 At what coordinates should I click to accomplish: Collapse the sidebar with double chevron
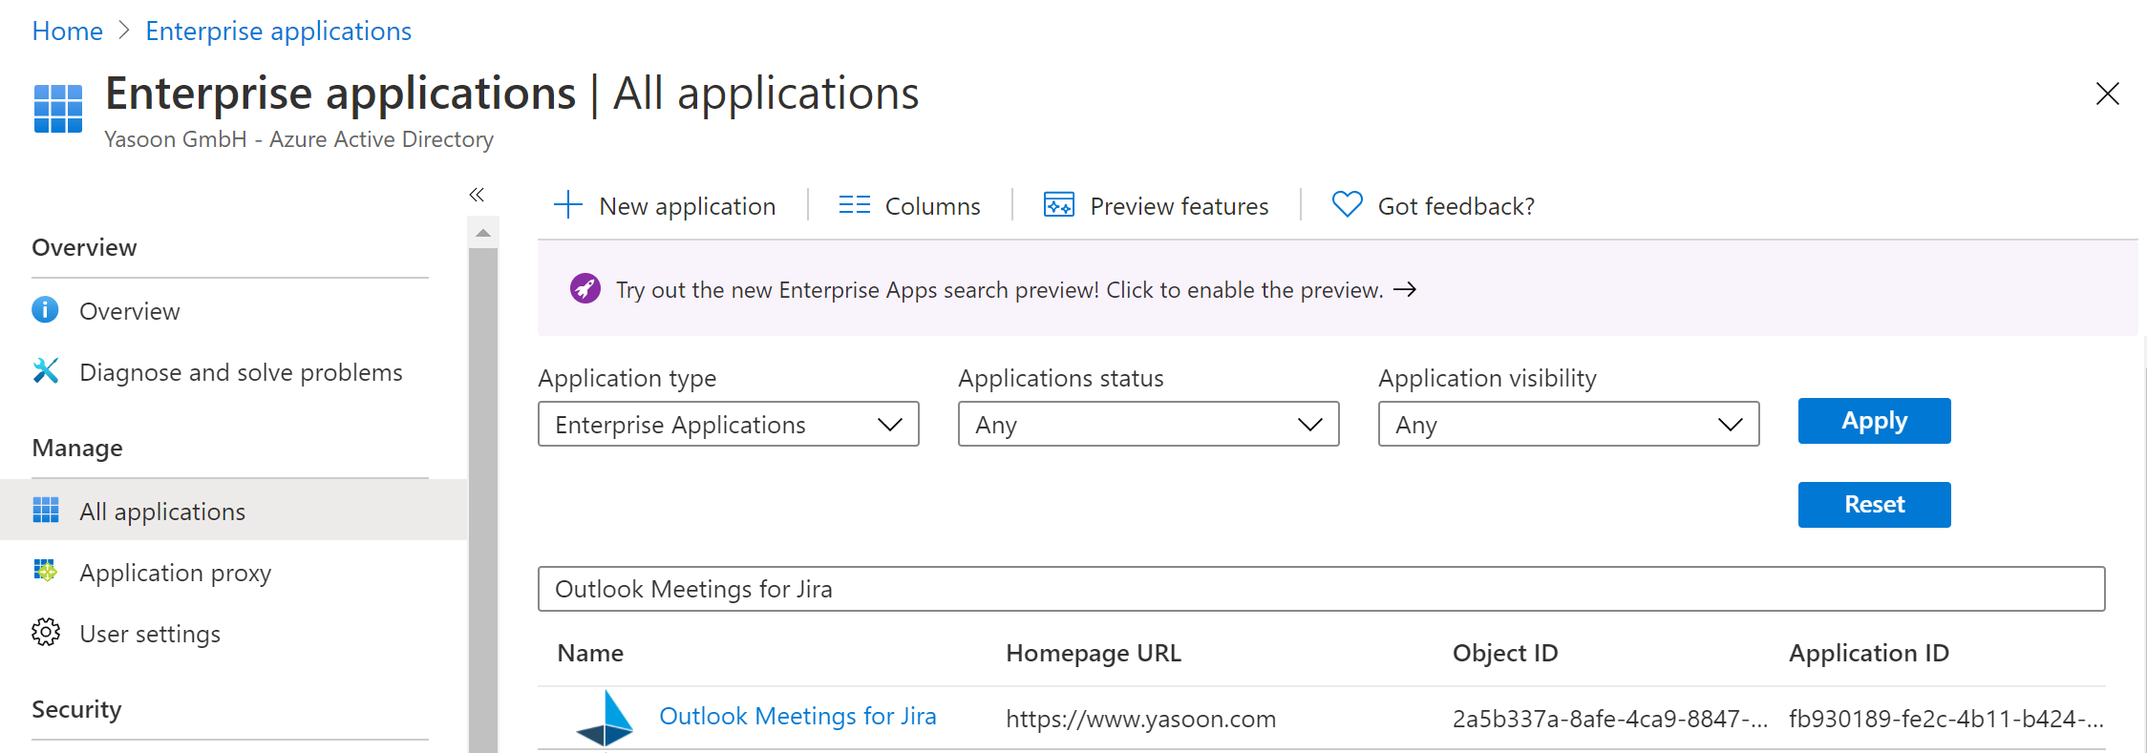[x=477, y=195]
